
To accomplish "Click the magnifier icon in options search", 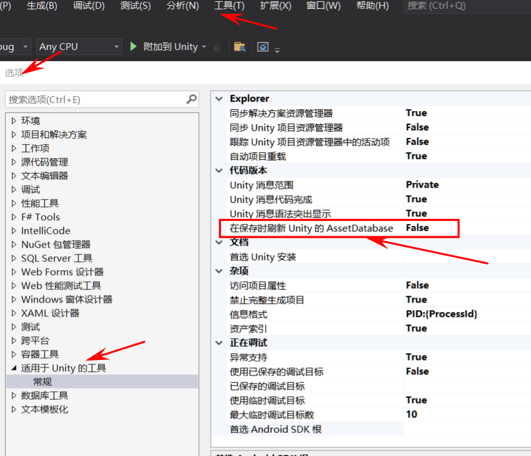I will click(x=192, y=99).
